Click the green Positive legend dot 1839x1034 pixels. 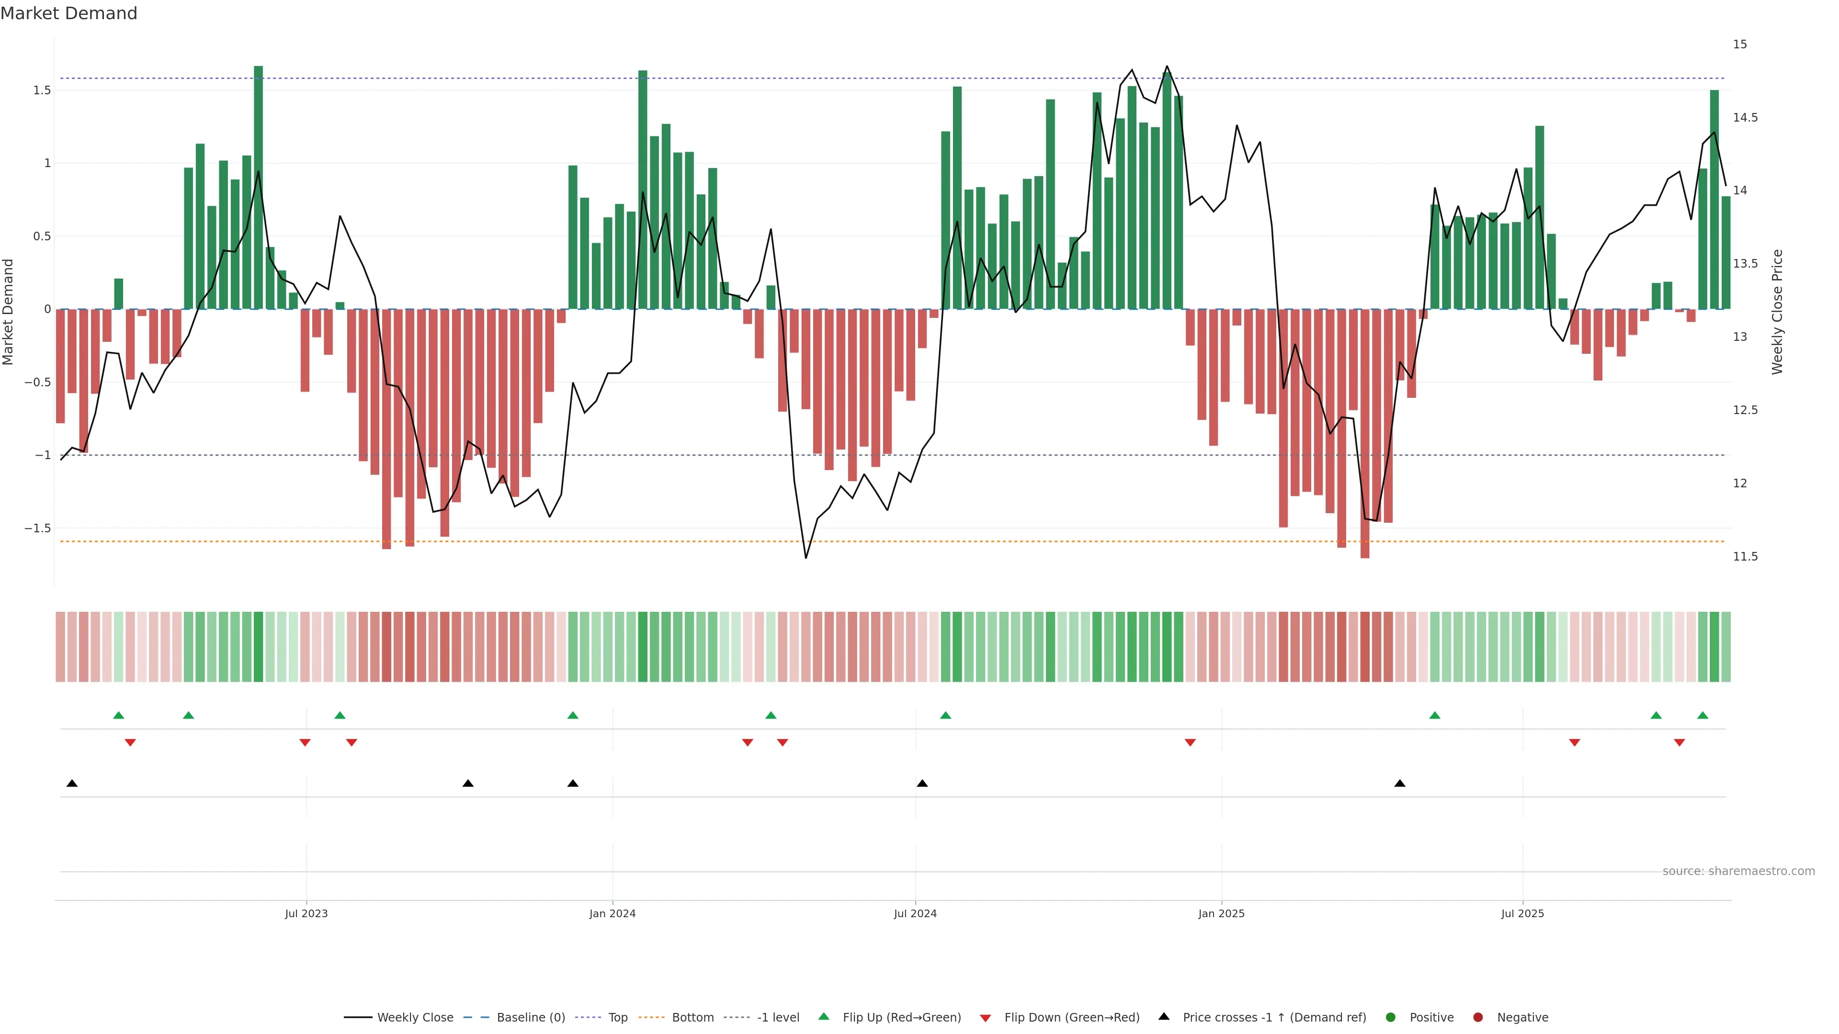point(1390,1018)
